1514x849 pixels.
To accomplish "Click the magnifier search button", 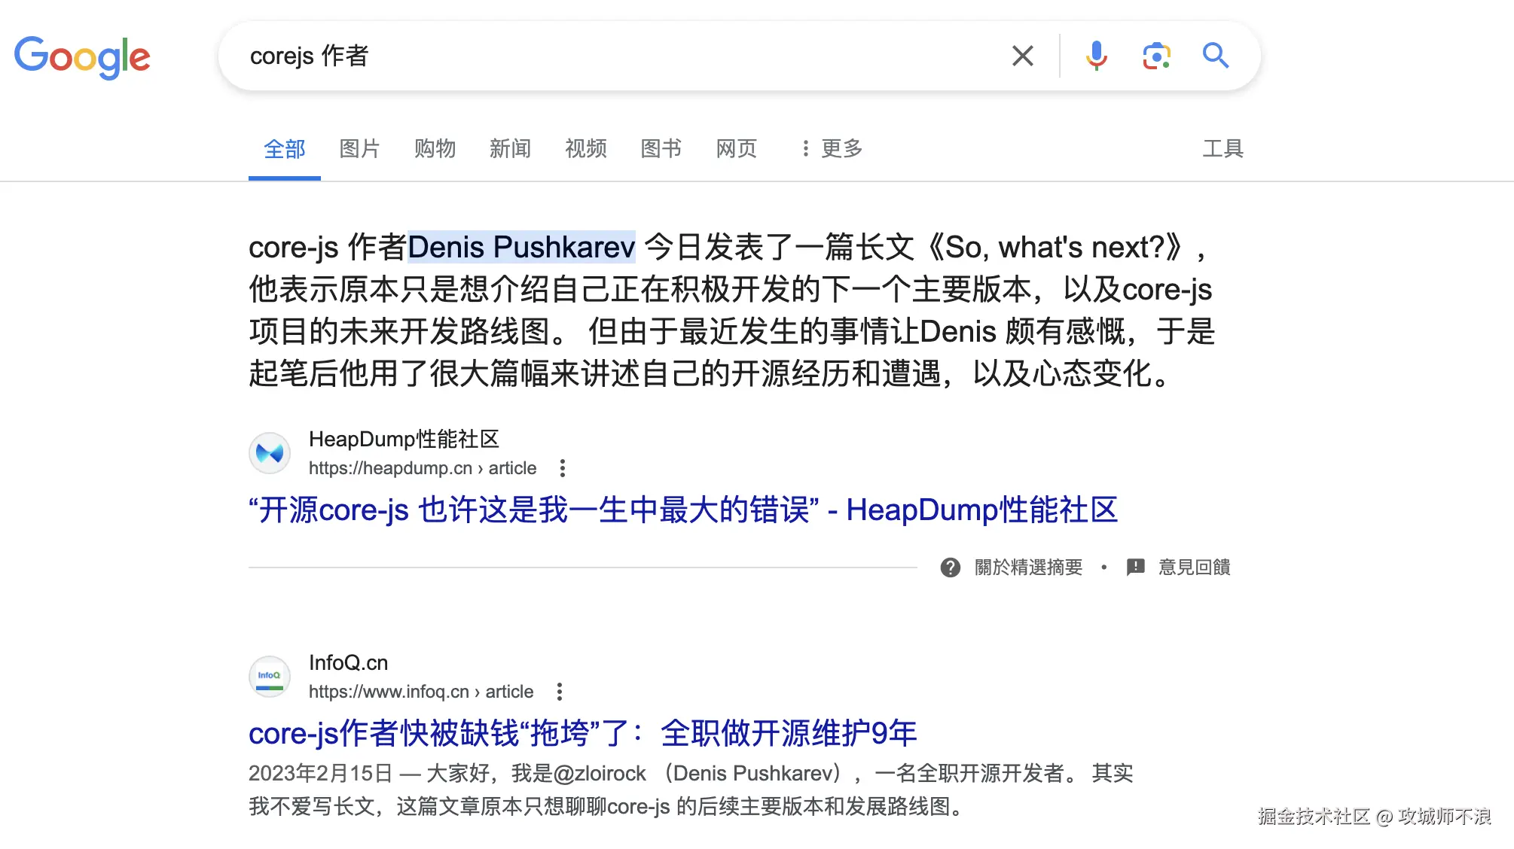I will tap(1215, 56).
